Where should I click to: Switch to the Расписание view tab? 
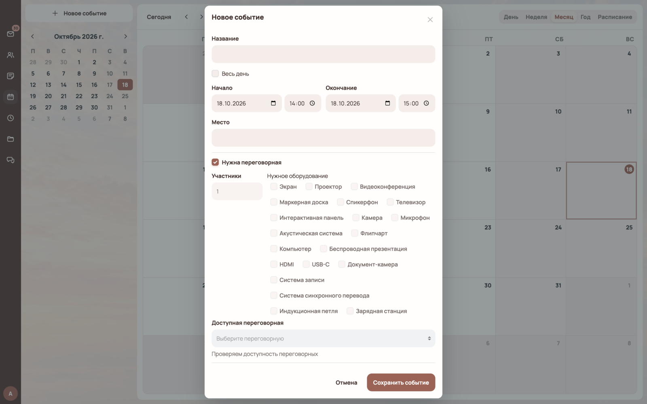coord(615,17)
